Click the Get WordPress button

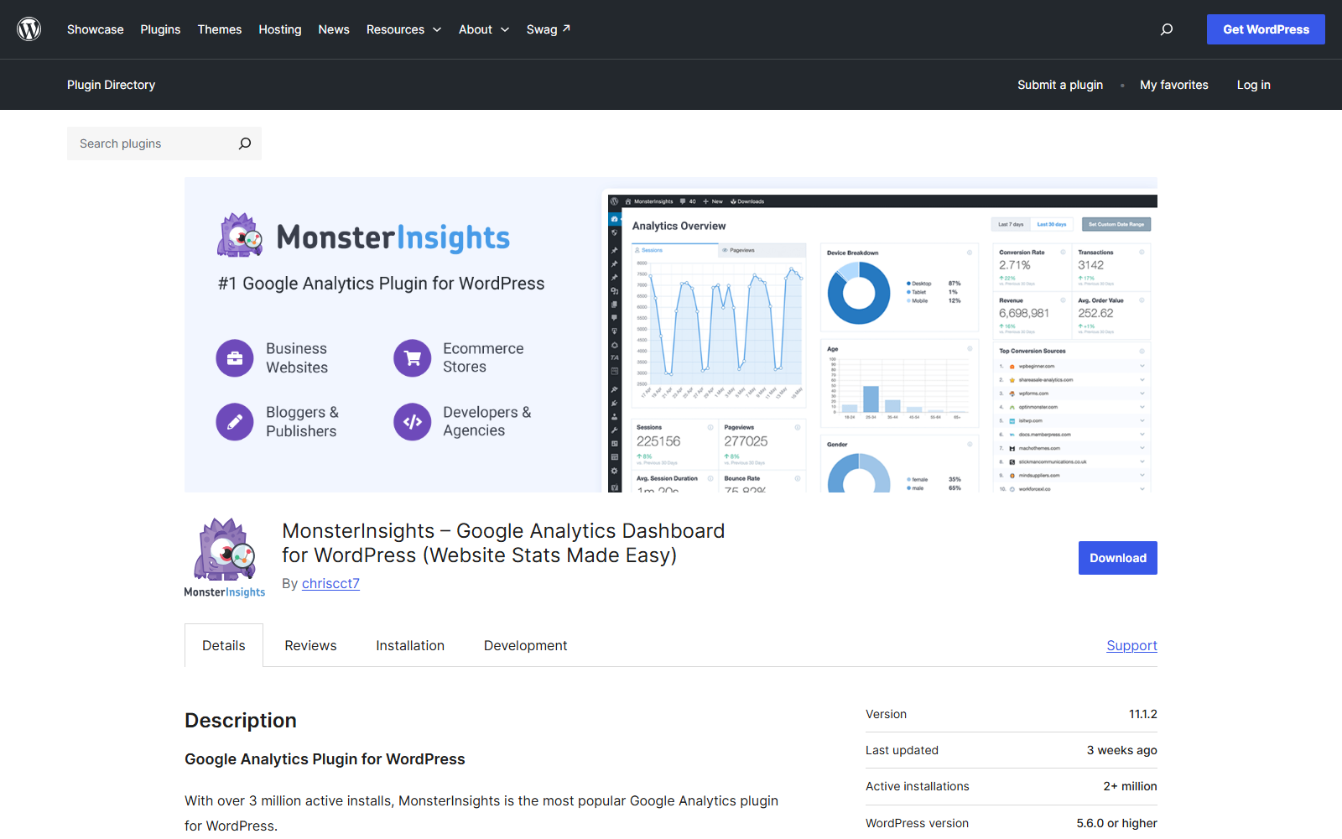pos(1266,29)
